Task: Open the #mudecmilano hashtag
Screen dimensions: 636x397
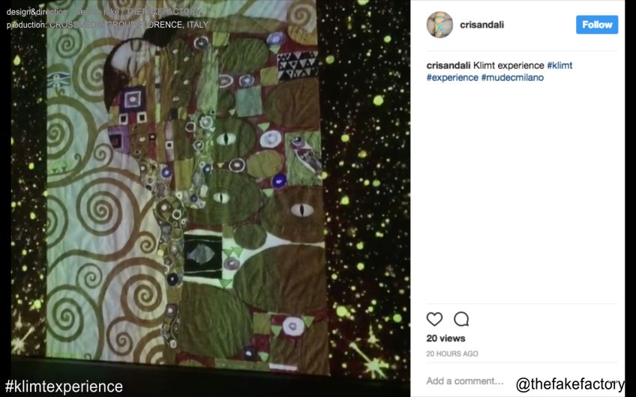Action: pyautogui.click(x=512, y=77)
